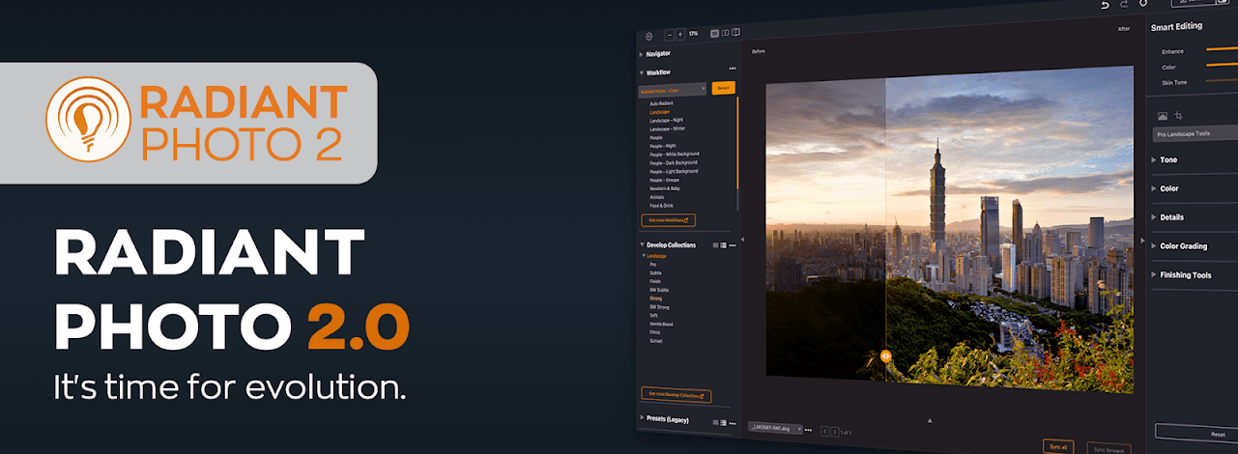Select the Filmic develop preset
1238x454 pixels.
(655, 332)
